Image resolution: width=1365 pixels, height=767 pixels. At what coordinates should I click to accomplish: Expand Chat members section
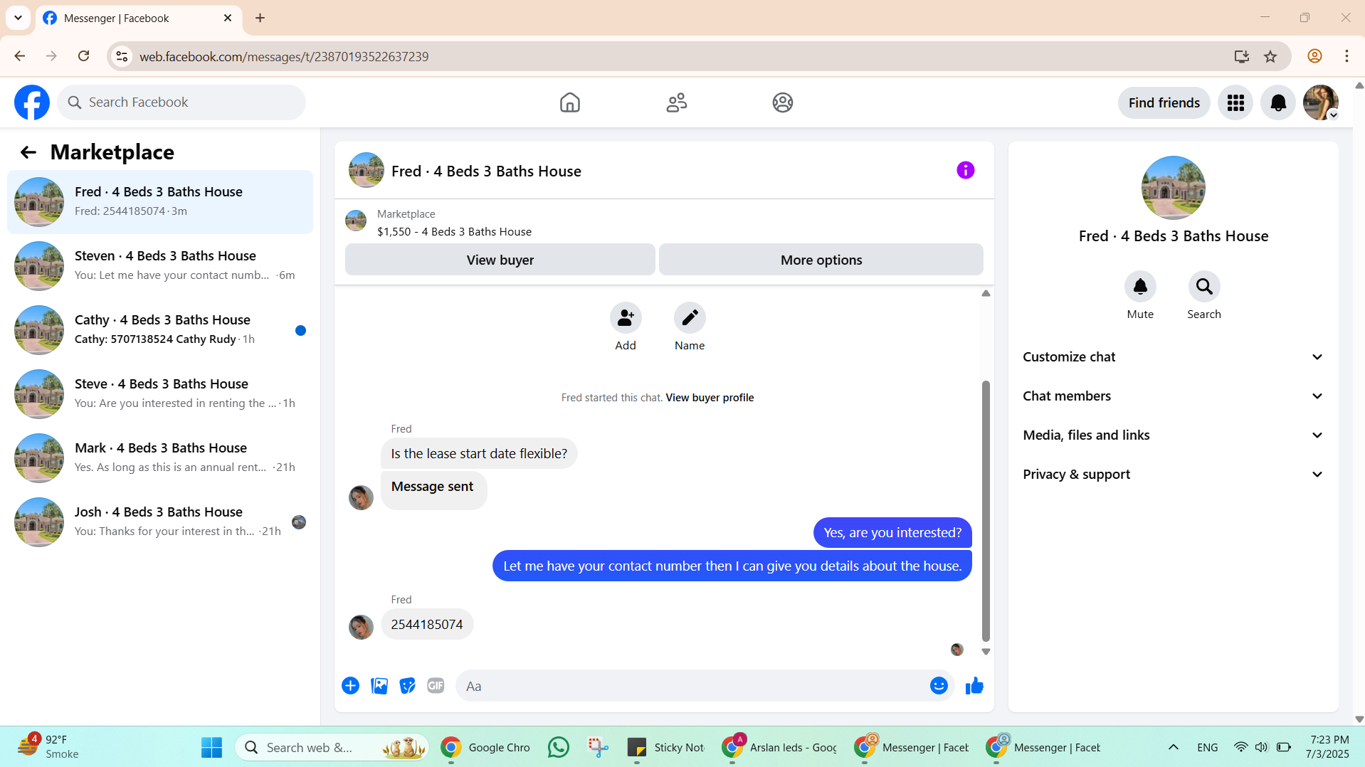point(1174,396)
